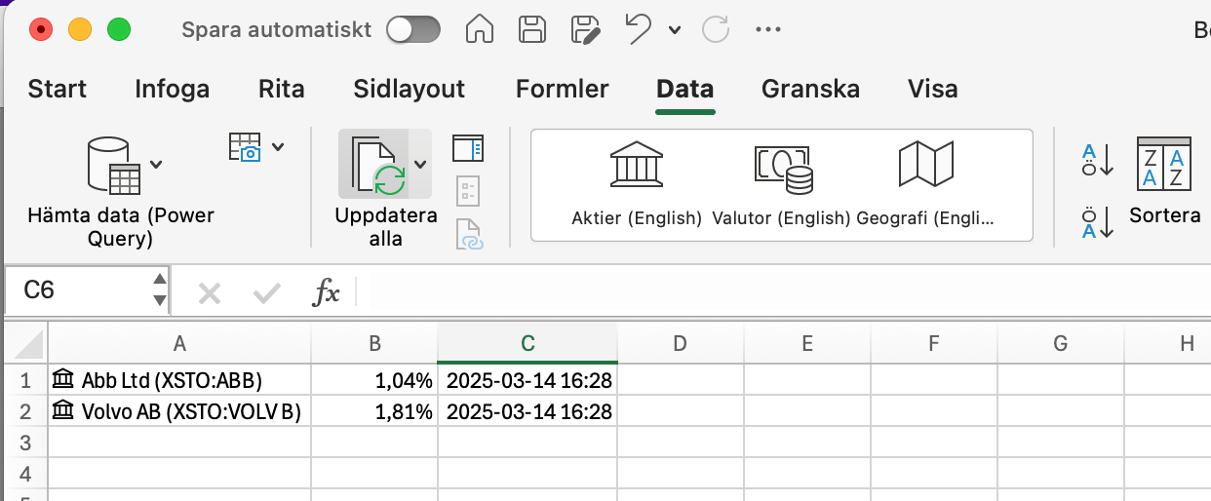Viewport: 1211px width, 501px height.
Task: Click the Hämta data (Power Query) icon
Action: 112,166
